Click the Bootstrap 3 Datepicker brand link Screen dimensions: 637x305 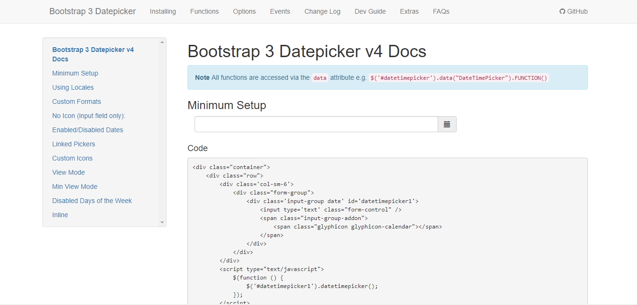pos(93,11)
